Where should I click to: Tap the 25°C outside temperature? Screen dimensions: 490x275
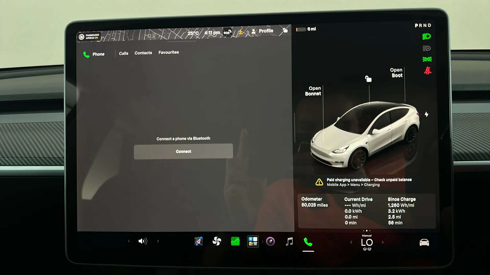click(x=193, y=33)
